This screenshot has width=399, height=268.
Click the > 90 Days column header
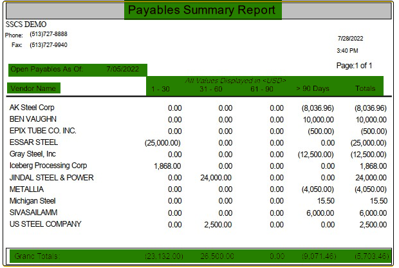tap(313, 89)
